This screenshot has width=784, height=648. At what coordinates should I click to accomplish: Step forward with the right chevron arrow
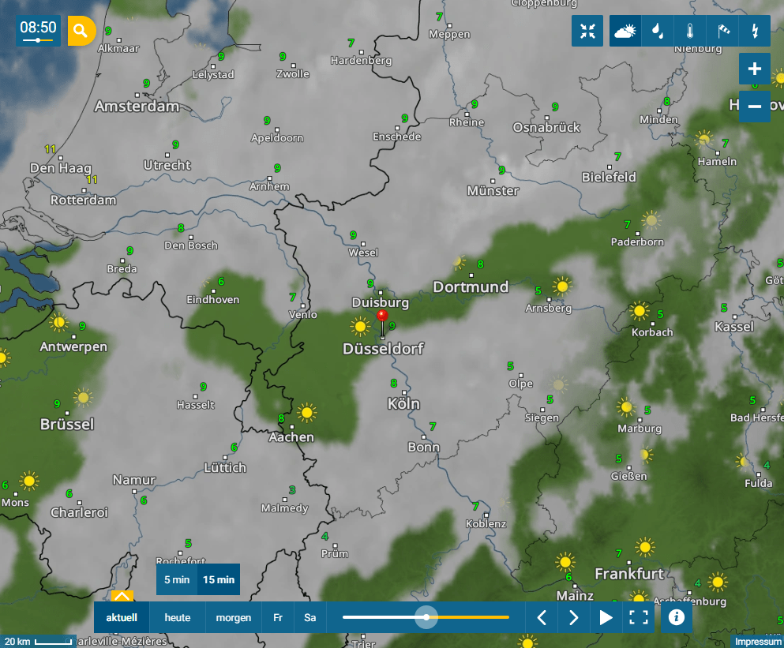tap(573, 618)
